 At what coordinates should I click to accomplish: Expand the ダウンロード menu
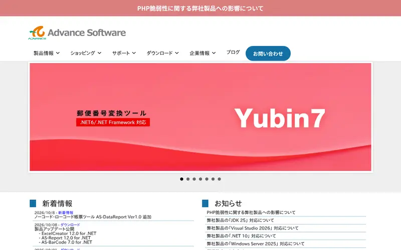[162, 53]
